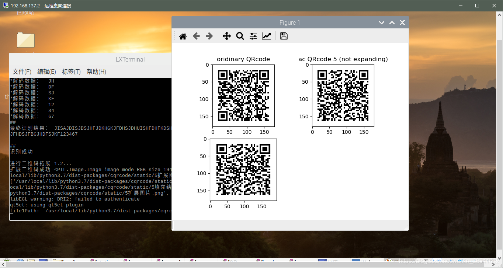
Task: Open the 标签(T) menu in LXTerminal
Action: click(x=71, y=72)
